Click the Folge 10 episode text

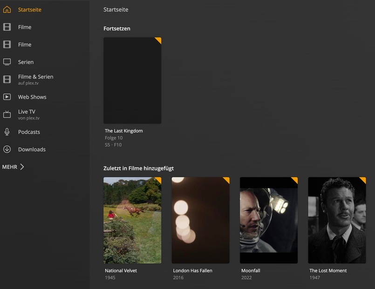(114, 138)
